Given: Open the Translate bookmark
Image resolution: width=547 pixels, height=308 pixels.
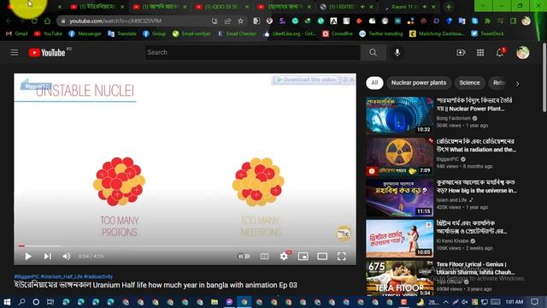Looking at the screenshot, I should tap(122, 33).
